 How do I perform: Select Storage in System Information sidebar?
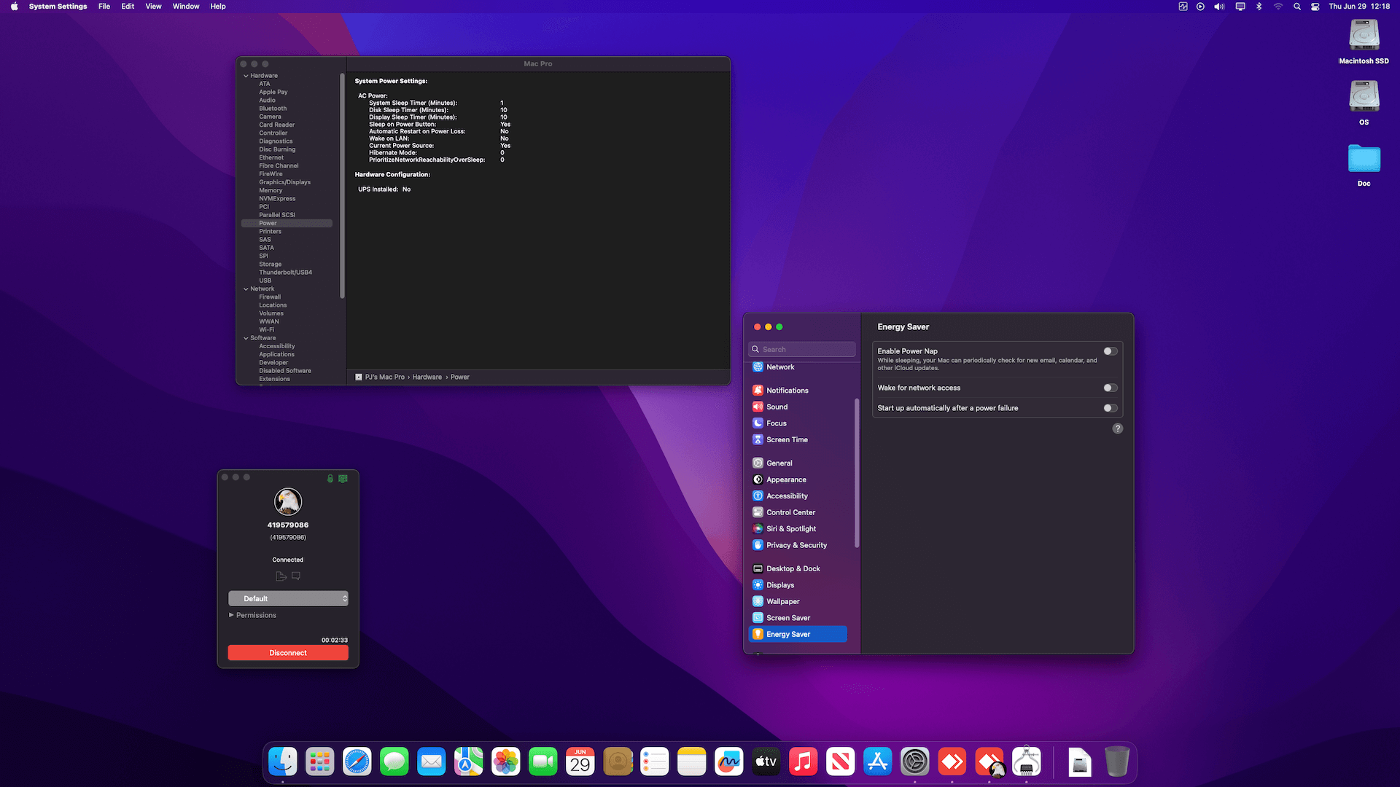[270, 265]
